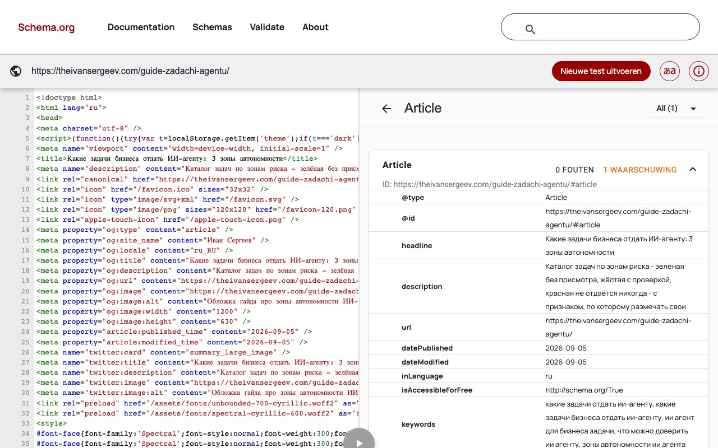Open the info circle icon
Screen dimensions: 718x448
pyautogui.click(x=699, y=71)
